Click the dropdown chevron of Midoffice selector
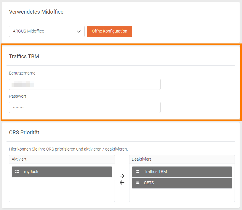 point(79,31)
